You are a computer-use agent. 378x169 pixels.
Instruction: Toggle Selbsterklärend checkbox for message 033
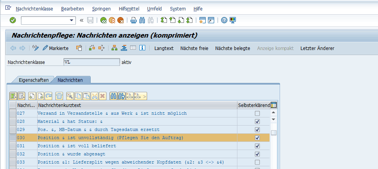257,162
